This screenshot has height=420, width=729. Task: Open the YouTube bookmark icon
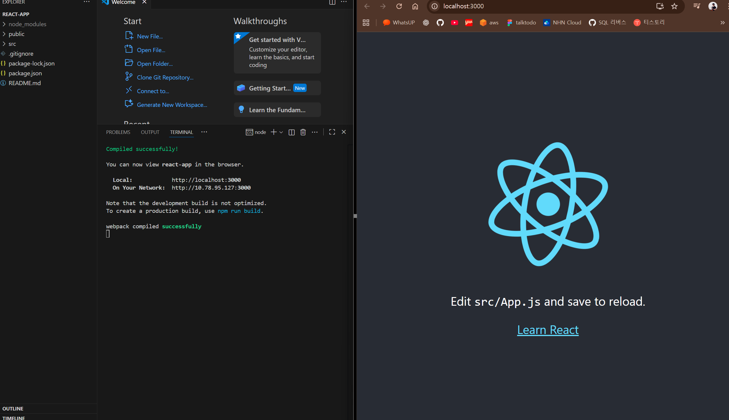pyautogui.click(x=454, y=23)
